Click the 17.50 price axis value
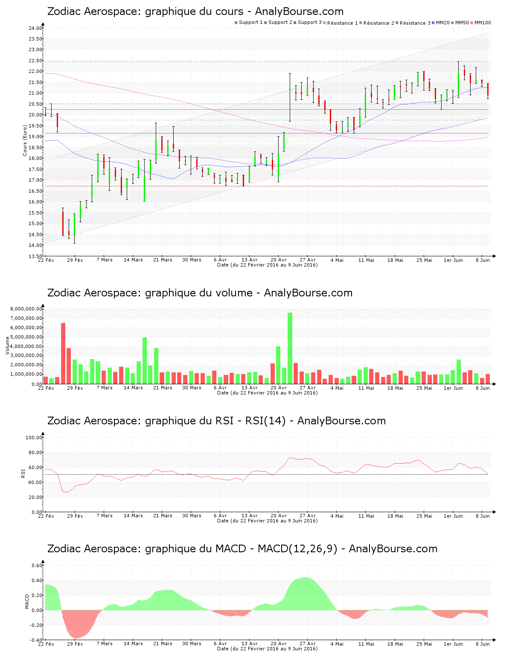The height and width of the screenshot is (661, 512). pyautogui.click(x=35, y=169)
